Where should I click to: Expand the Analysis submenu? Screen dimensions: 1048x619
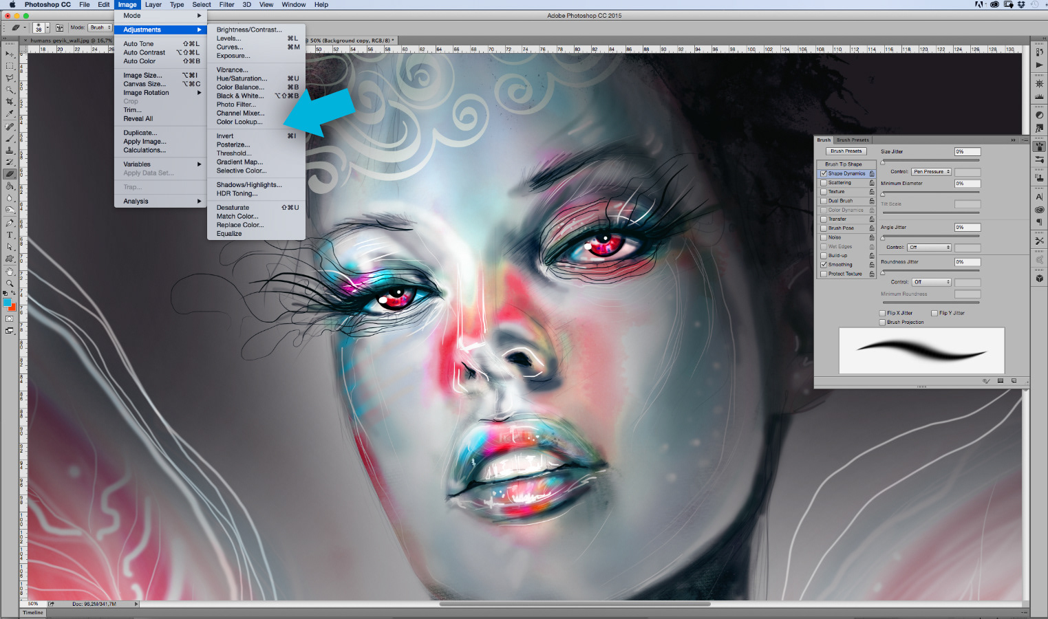coord(160,202)
